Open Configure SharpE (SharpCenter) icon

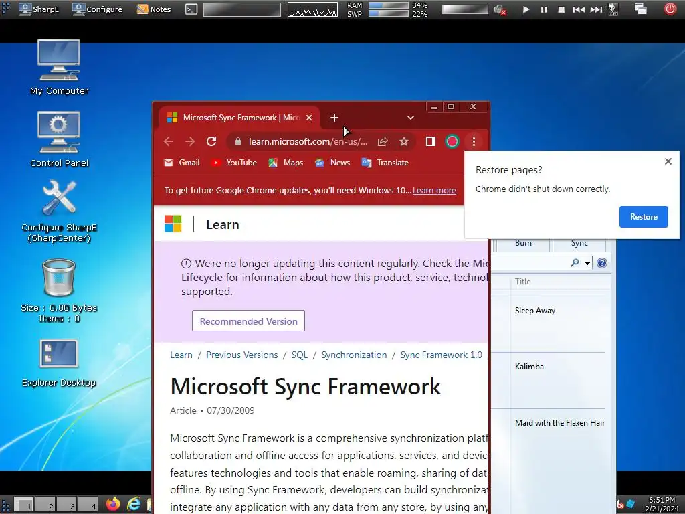tap(59, 211)
